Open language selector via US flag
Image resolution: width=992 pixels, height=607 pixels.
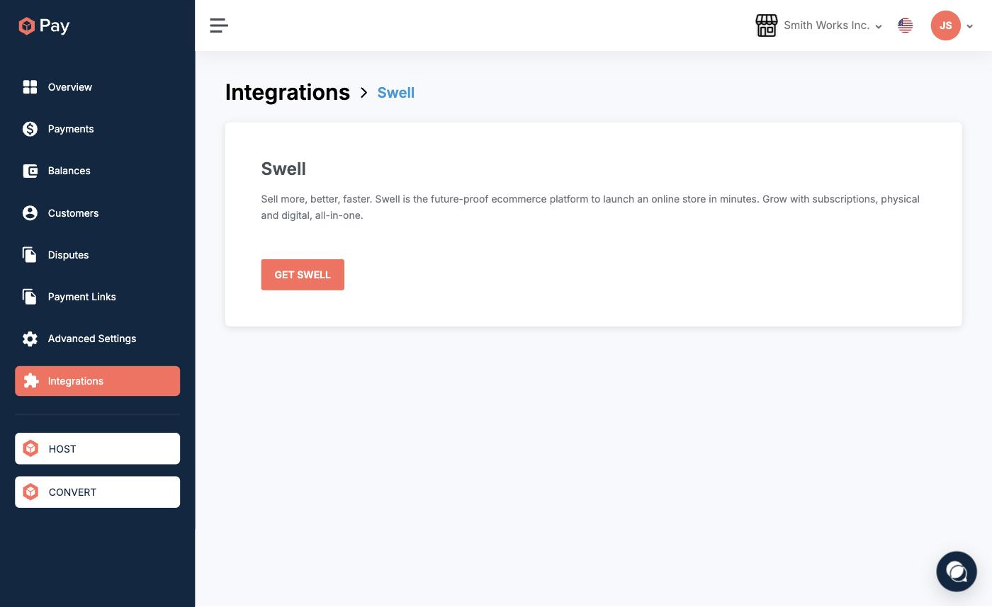[906, 25]
